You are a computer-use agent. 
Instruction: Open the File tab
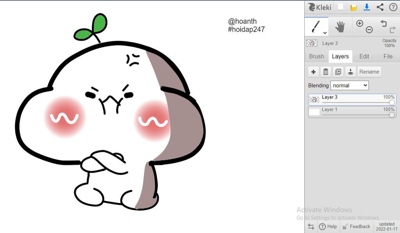[388, 56]
